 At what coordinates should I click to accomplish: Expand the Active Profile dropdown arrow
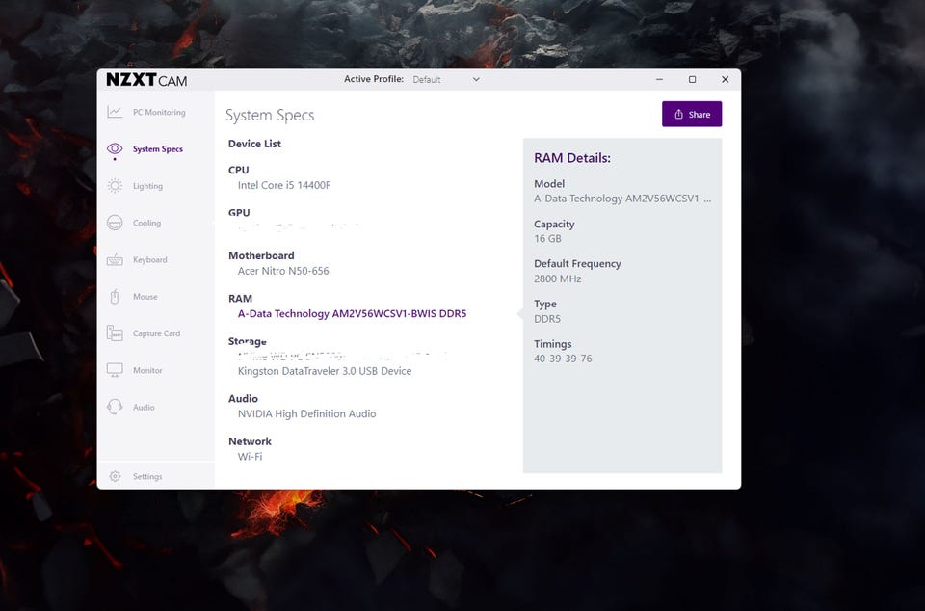476,80
